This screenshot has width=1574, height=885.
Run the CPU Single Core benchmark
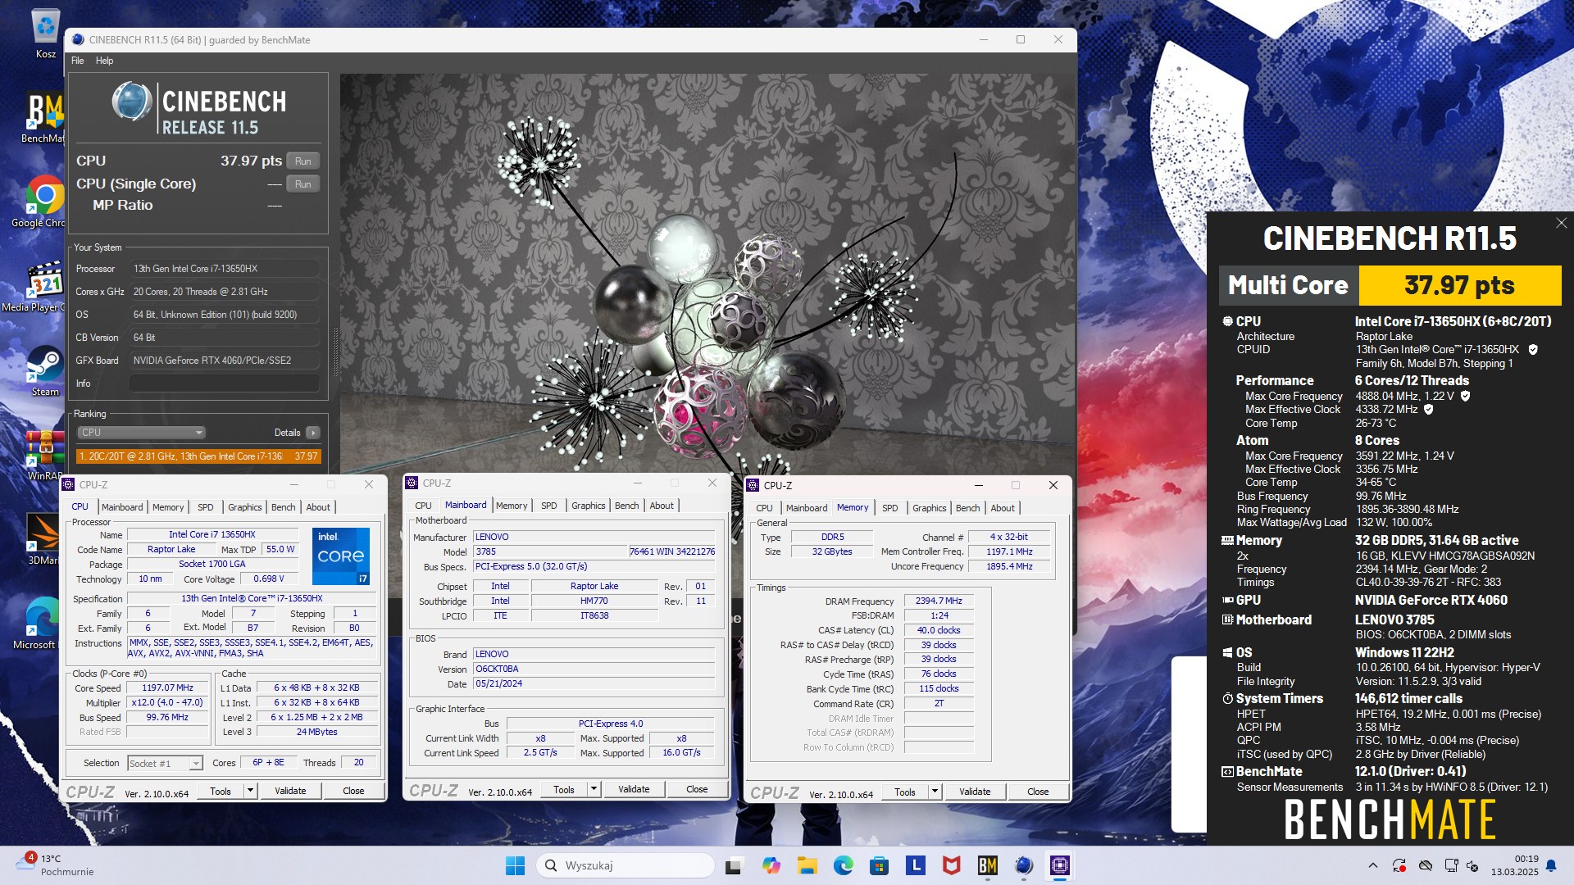(x=303, y=184)
